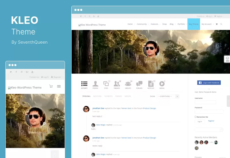Click the Facebook icon in desktop top bar
This screenshot has width=230, height=158.
pyautogui.click(x=85, y=16)
